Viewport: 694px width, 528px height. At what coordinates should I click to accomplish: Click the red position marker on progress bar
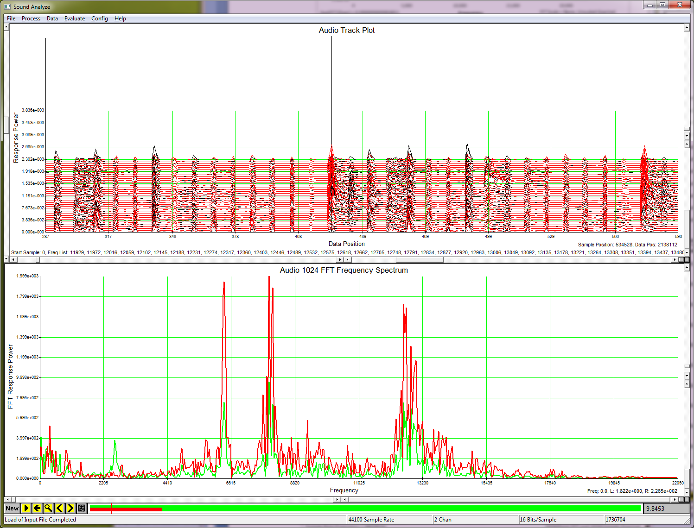coord(111,508)
